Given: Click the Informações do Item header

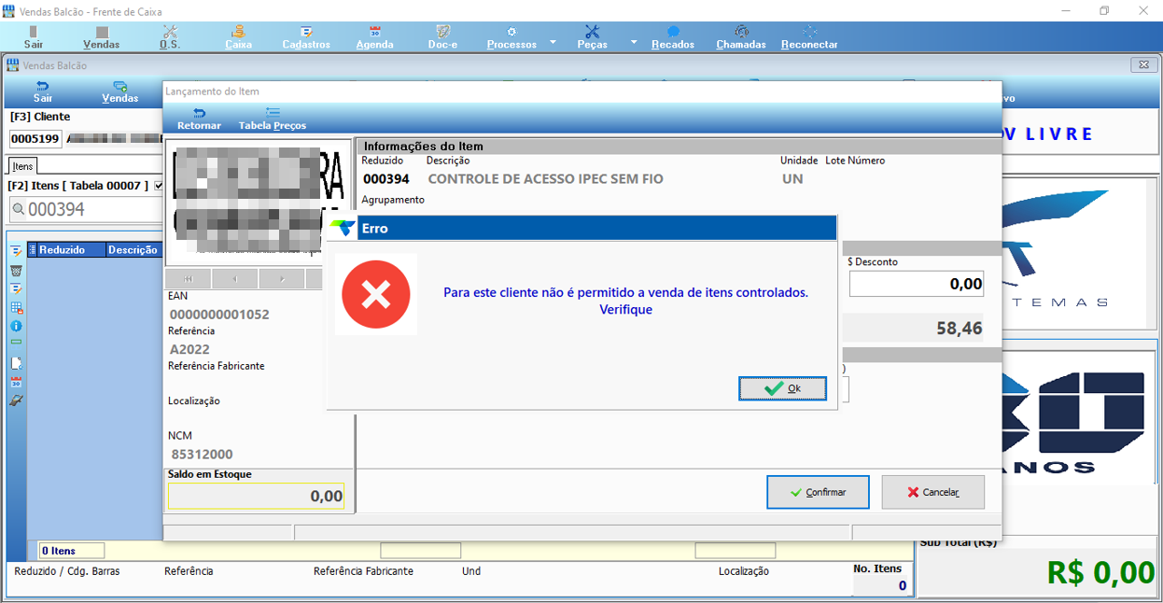Looking at the screenshot, I should tap(424, 147).
